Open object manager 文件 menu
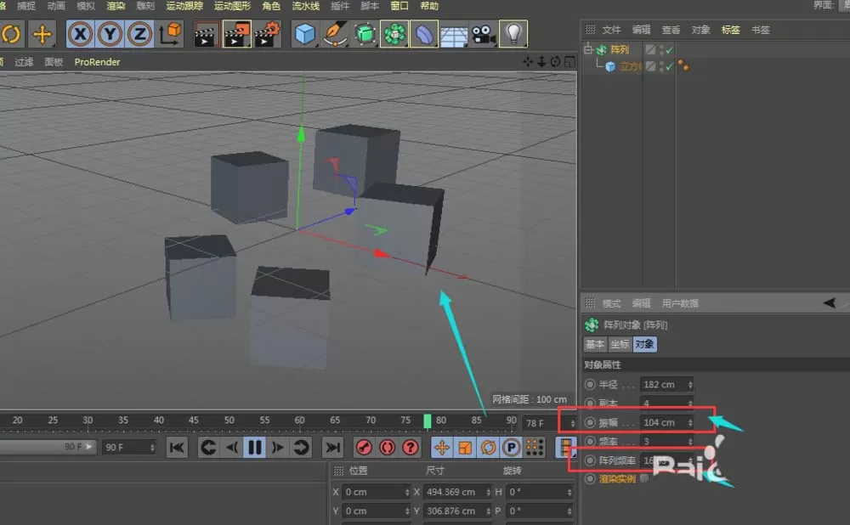Image resolution: width=850 pixels, height=525 pixels. coord(611,30)
